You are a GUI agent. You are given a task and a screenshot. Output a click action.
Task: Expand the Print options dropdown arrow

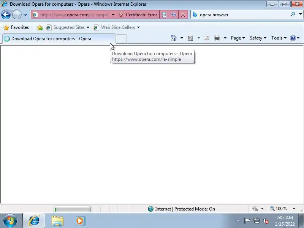225,38
